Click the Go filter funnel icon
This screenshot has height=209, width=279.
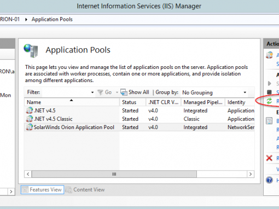pyautogui.click(x=100, y=92)
